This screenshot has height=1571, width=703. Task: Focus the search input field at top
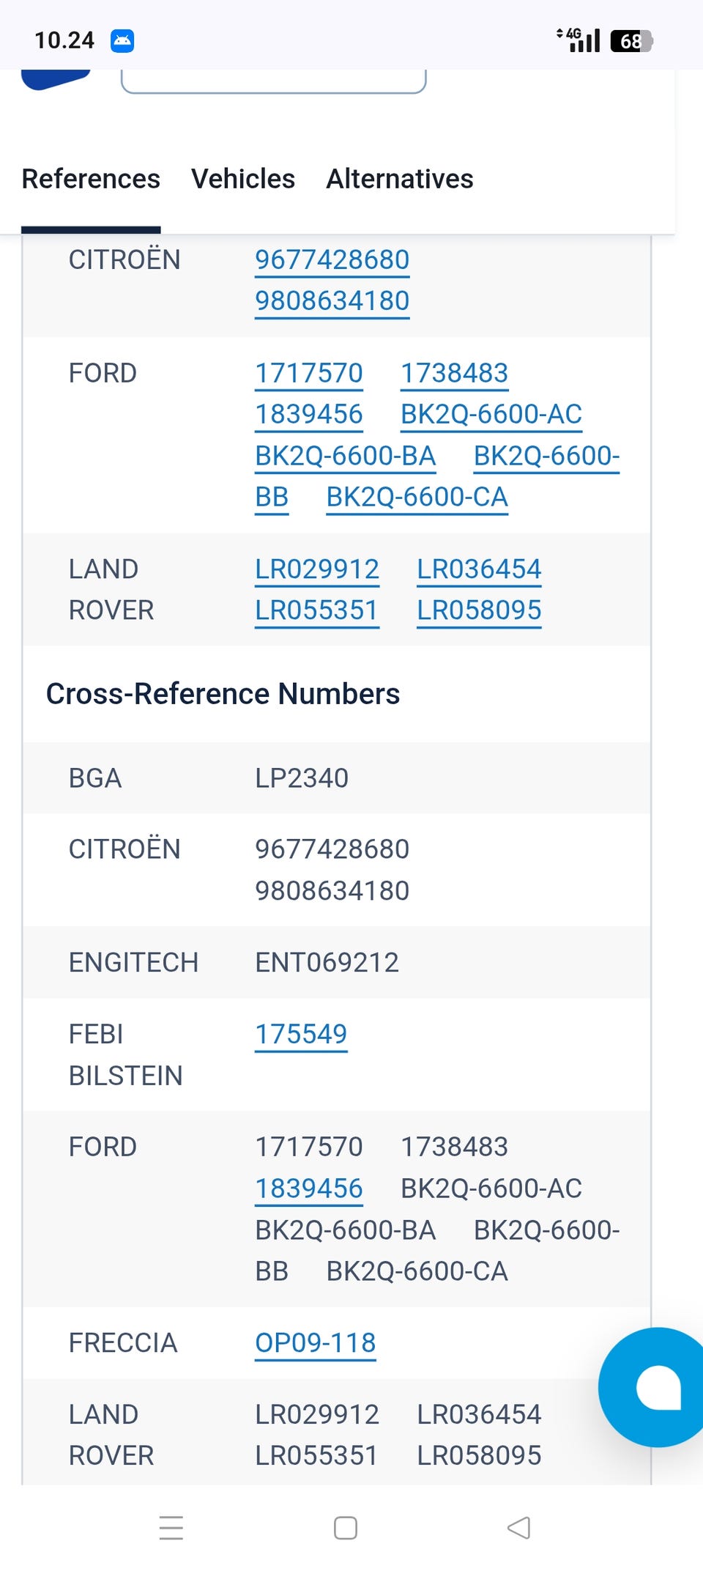pyautogui.click(x=273, y=81)
